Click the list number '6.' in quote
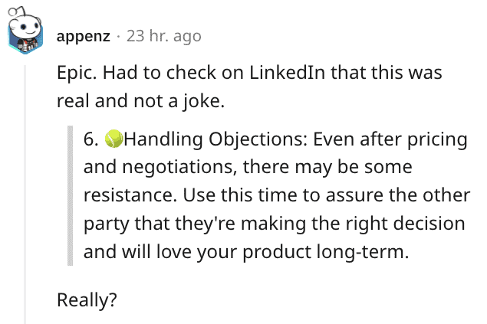 tap(91, 139)
